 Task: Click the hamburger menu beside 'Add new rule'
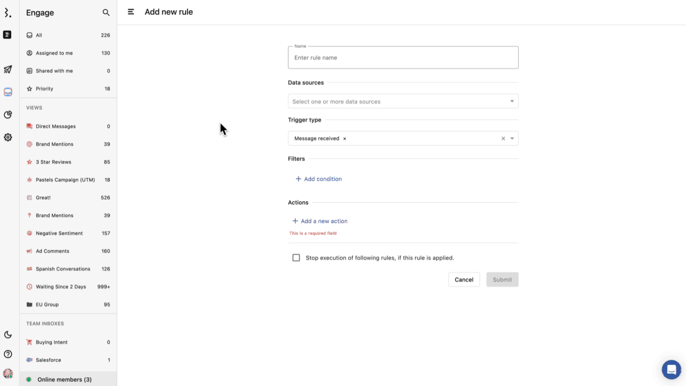[131, 11]
